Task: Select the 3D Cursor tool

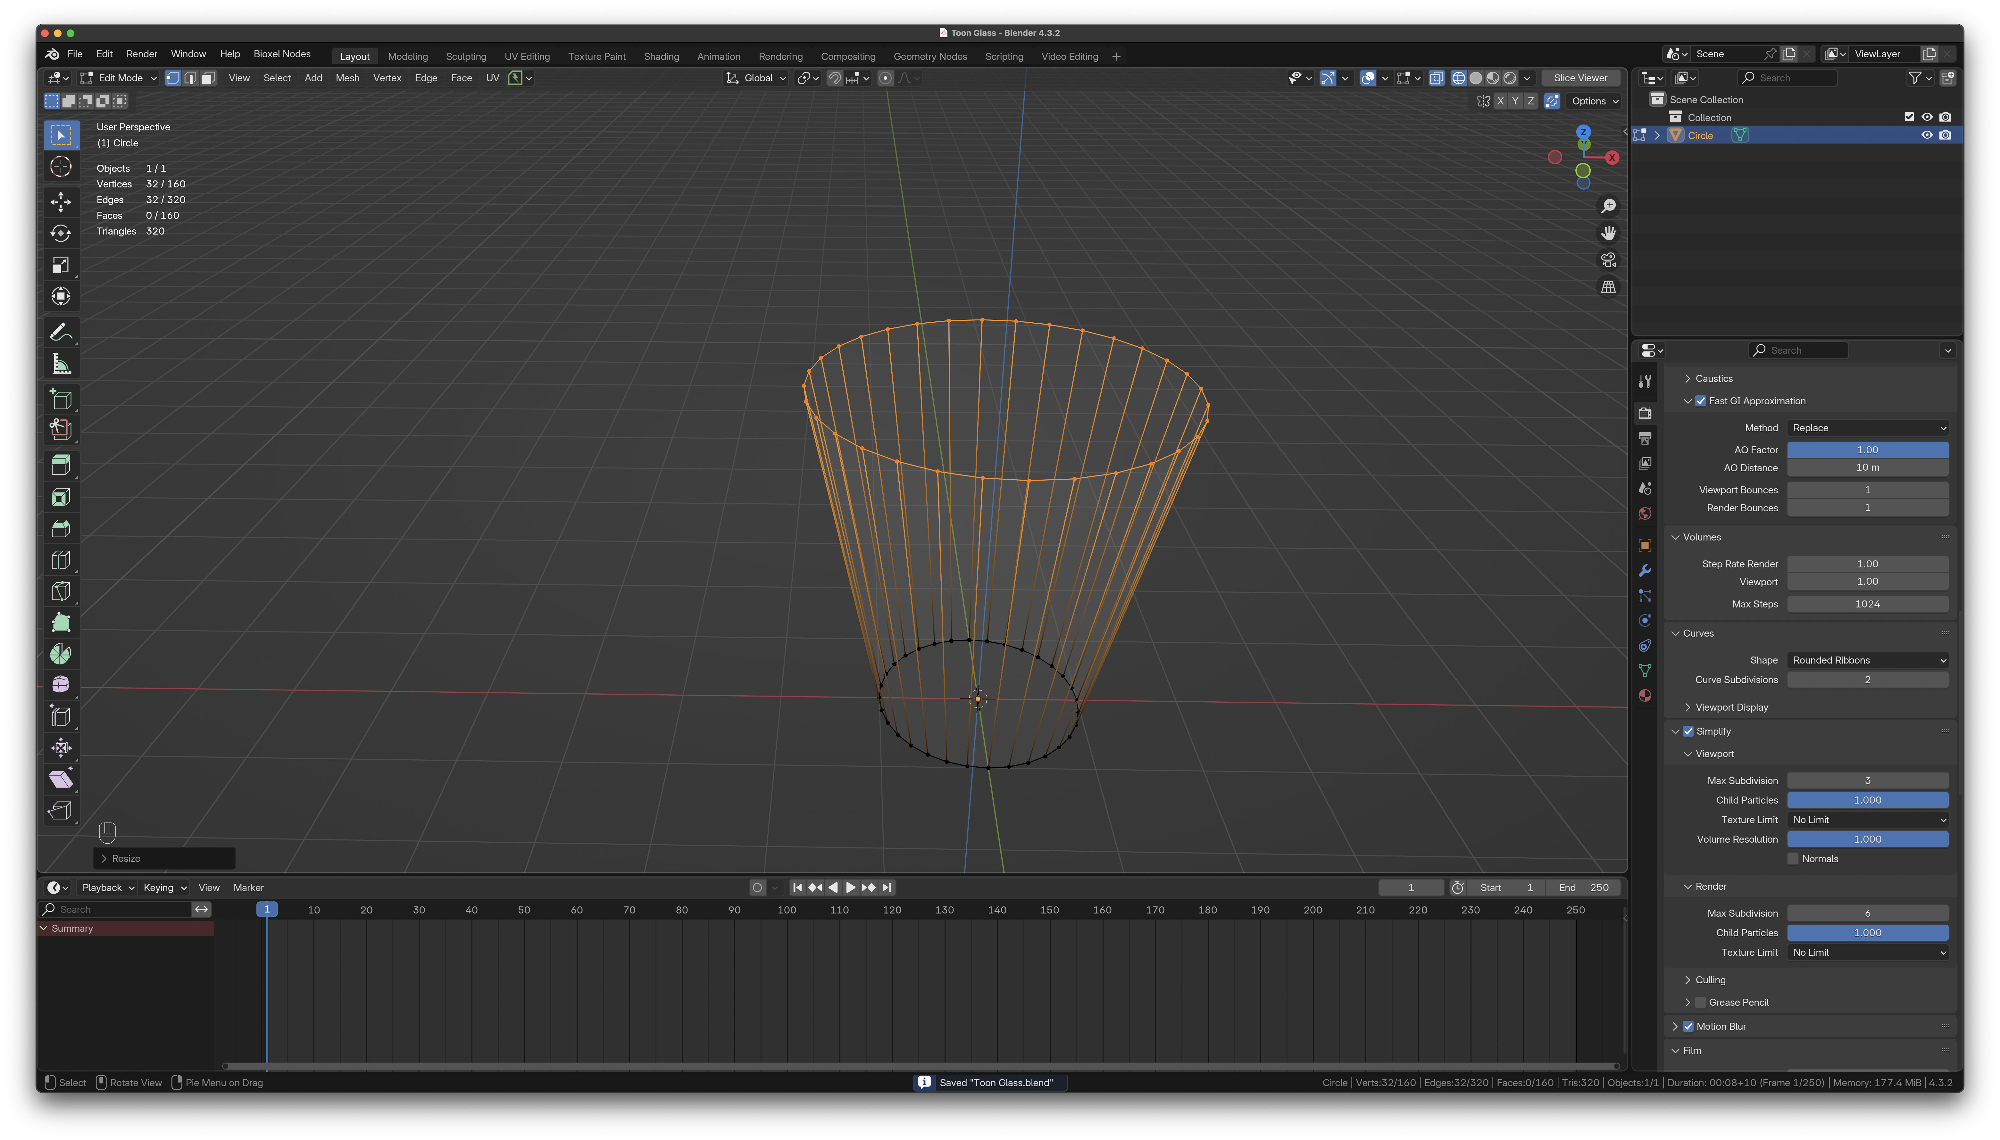Action: click(61, 167)
